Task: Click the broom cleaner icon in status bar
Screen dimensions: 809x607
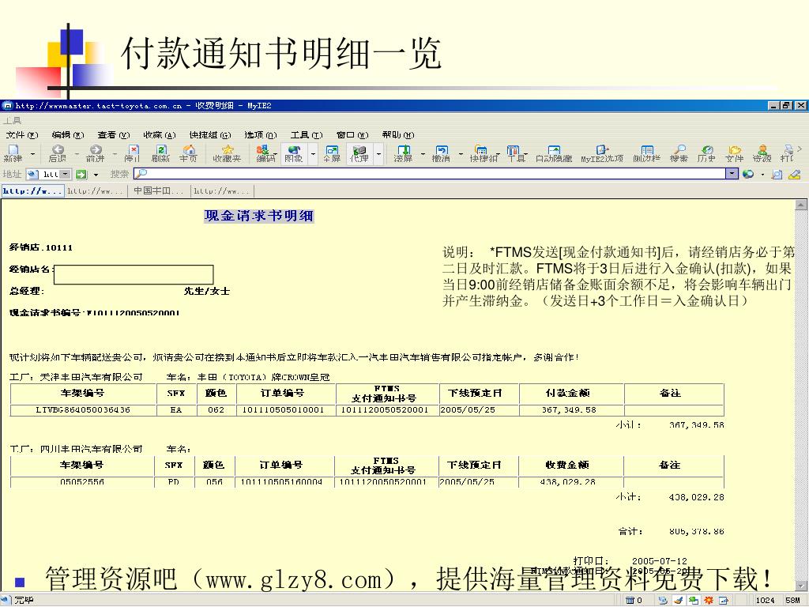Action: pyautogui.click(x=679, y=601)
